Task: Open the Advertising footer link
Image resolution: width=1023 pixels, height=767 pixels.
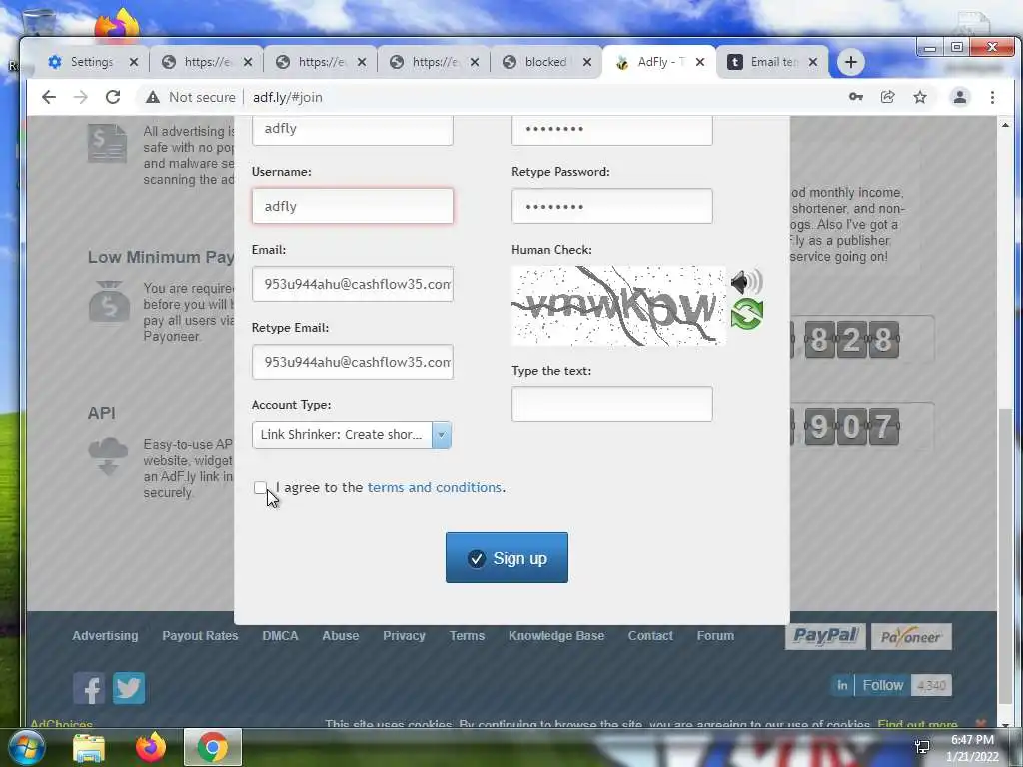Action: point(105,636)
